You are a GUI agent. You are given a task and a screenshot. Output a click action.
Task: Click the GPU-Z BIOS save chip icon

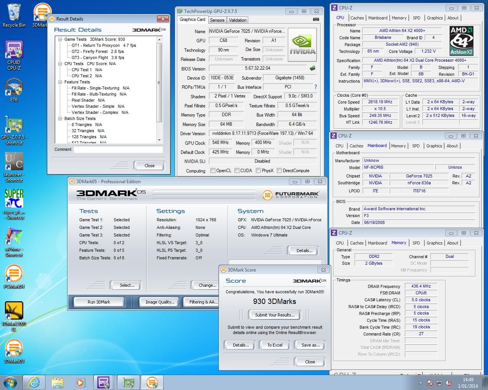click(313, 69)
